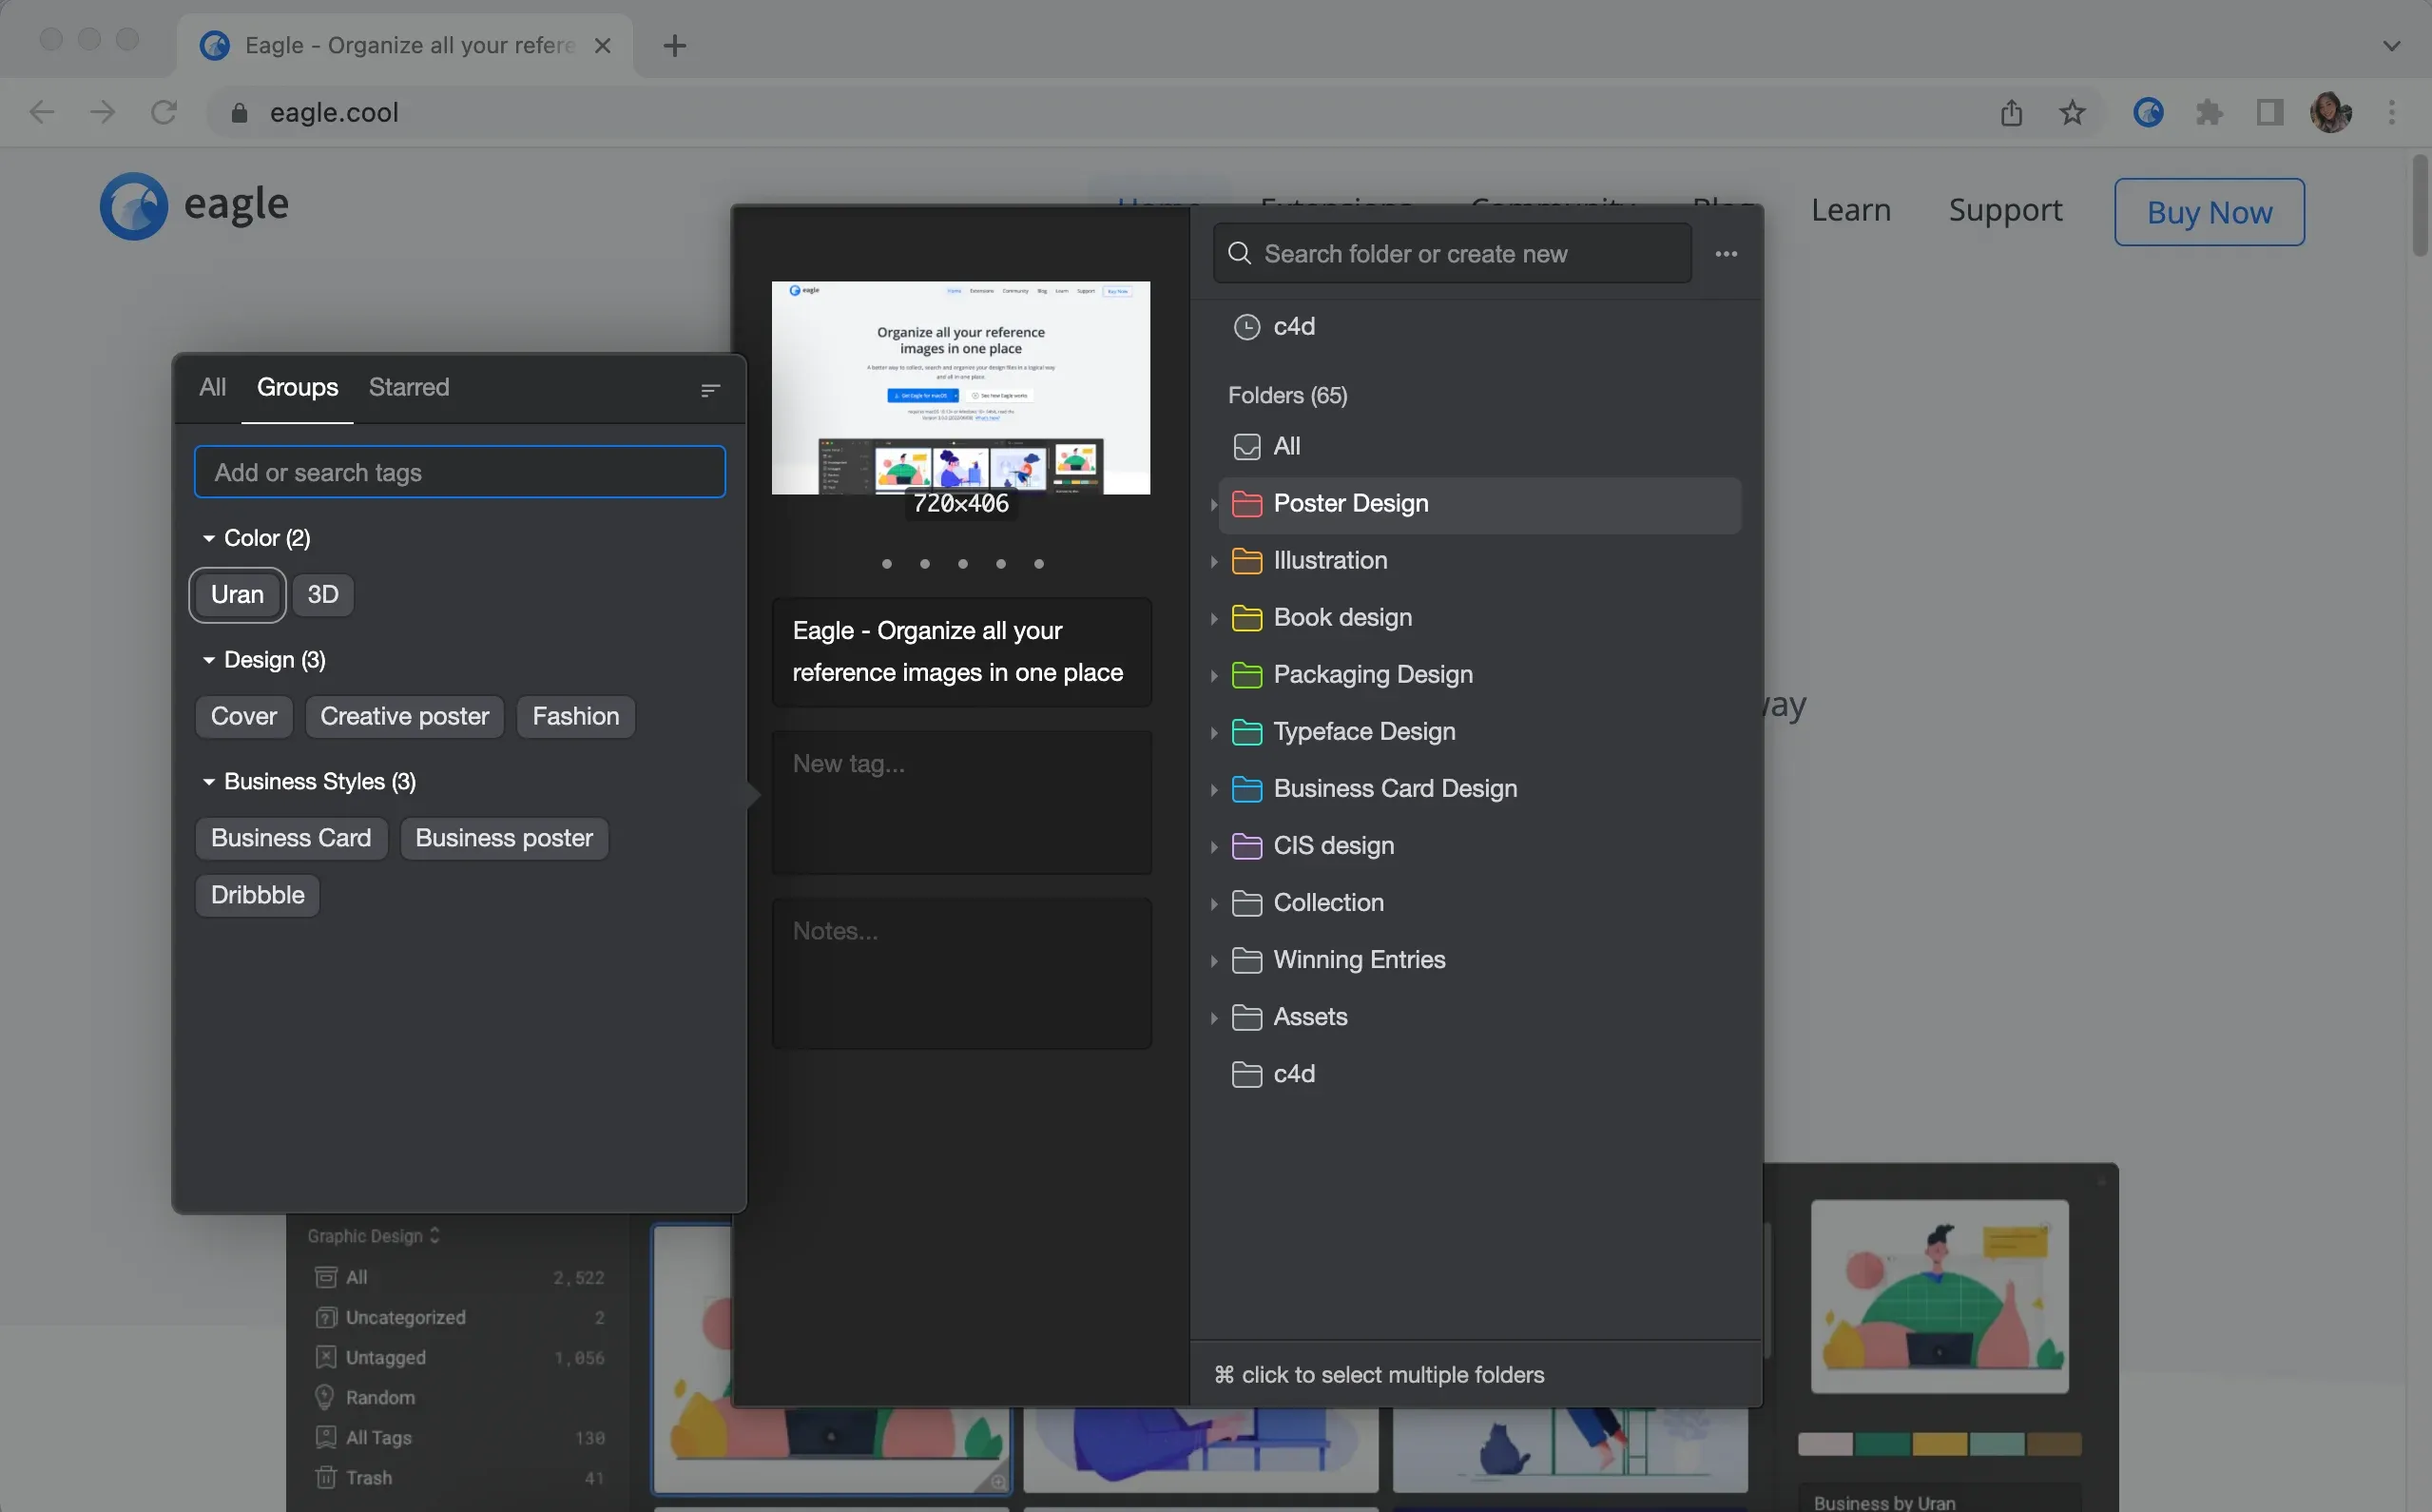Click the brown palette swatch
Viewport: 2432px width, 1512px height.
(2055, 1444)
